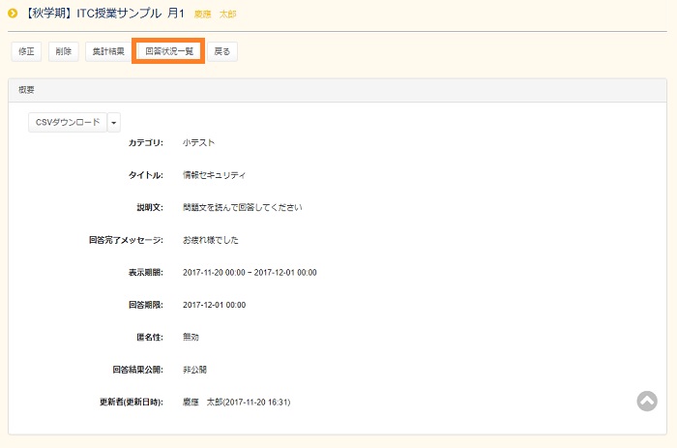Click the 問題文を読んで回答してください description text
The height and width of the screenshot is (448, 677).
243,207
